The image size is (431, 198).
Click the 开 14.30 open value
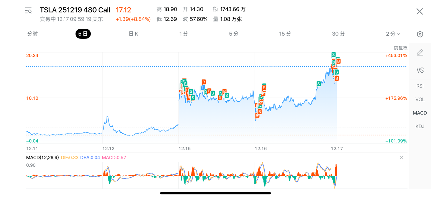[x=193, y=9]
